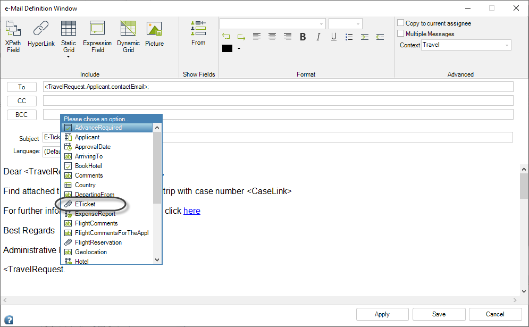Show the From field
Image resolution: width=529 pixels, height=327 pixels.
pos(198,33)
